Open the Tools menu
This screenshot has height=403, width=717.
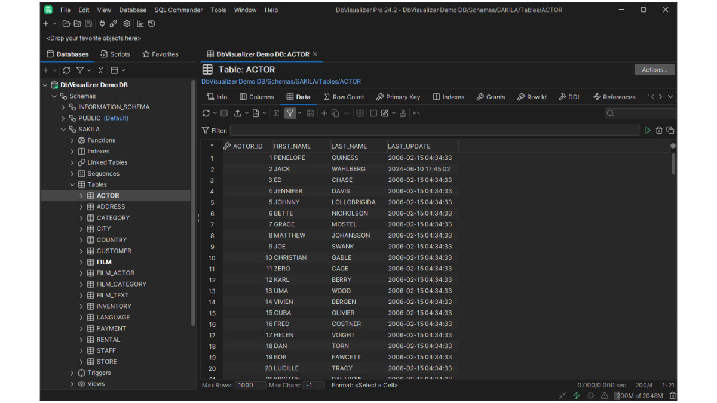pyautogui.click(x=218, y=10)
